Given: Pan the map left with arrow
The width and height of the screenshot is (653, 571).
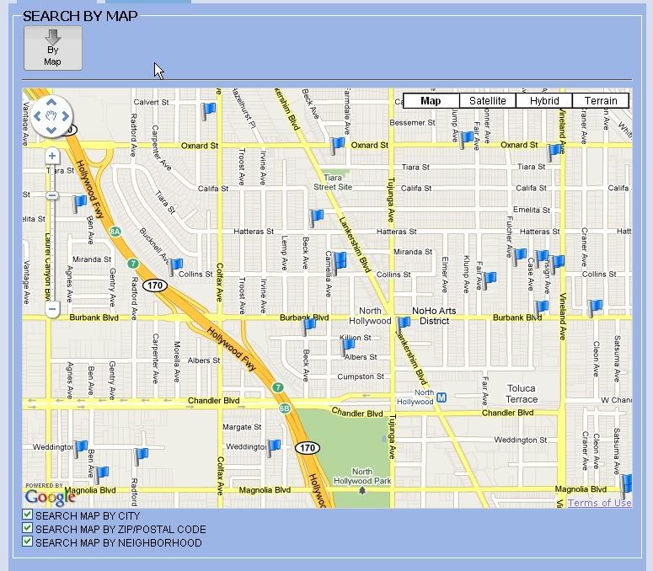Looking at the screenshot, I should click(37, 116).
